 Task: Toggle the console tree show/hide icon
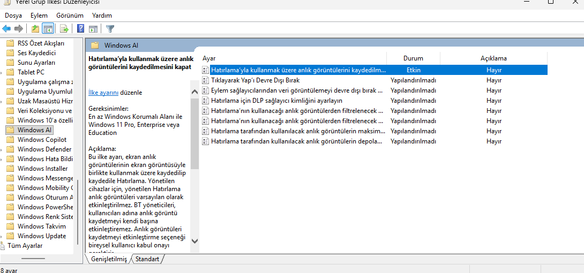click(x=48, y=28)
